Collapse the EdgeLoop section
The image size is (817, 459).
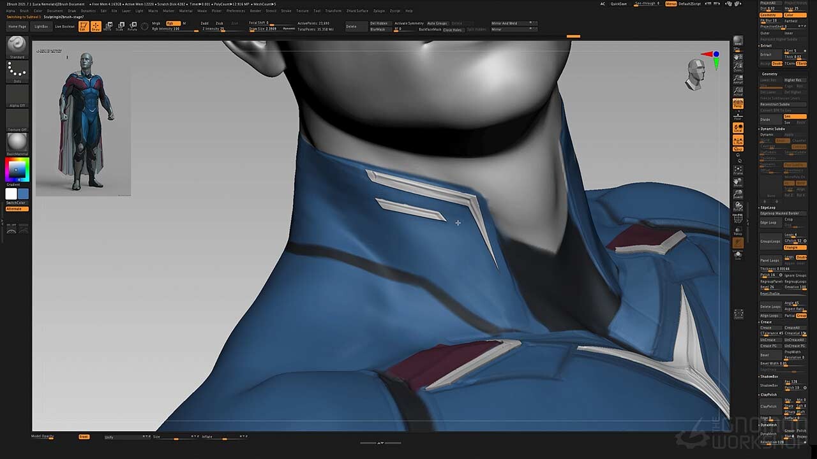(x=768, y=207)
